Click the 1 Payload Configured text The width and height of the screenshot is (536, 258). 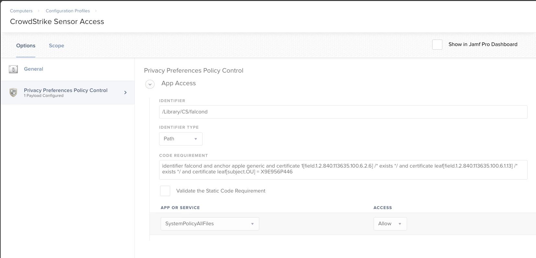point(44,96)
